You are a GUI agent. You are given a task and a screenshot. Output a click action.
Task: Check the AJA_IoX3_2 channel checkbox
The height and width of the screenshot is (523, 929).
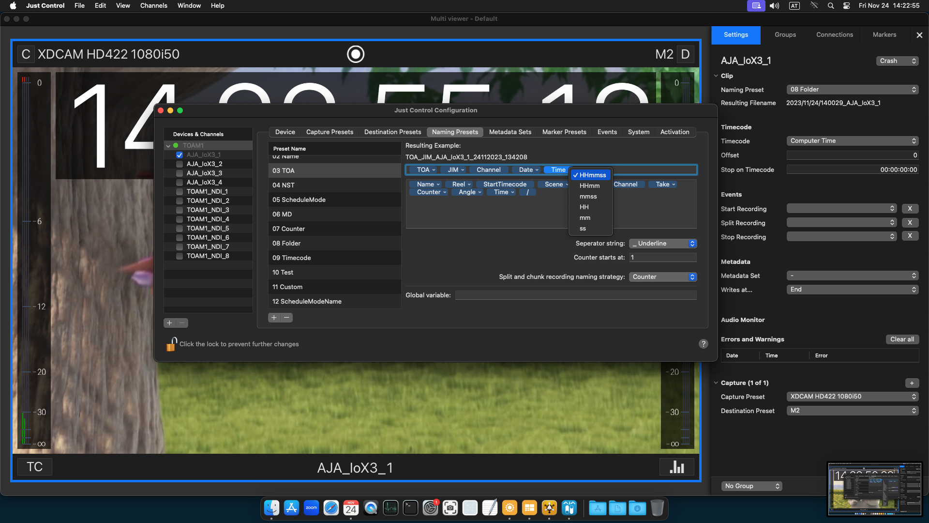pyautogui.click(x=180, y=164)
